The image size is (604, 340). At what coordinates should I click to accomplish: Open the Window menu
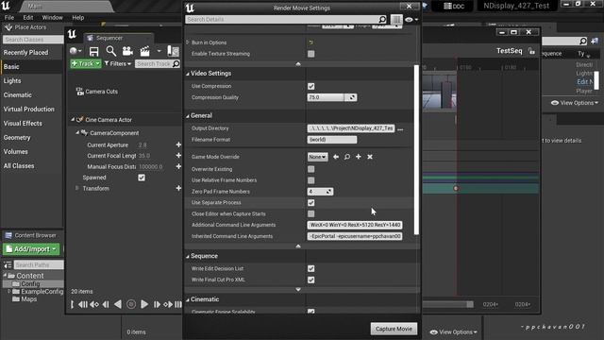point(53,17)
